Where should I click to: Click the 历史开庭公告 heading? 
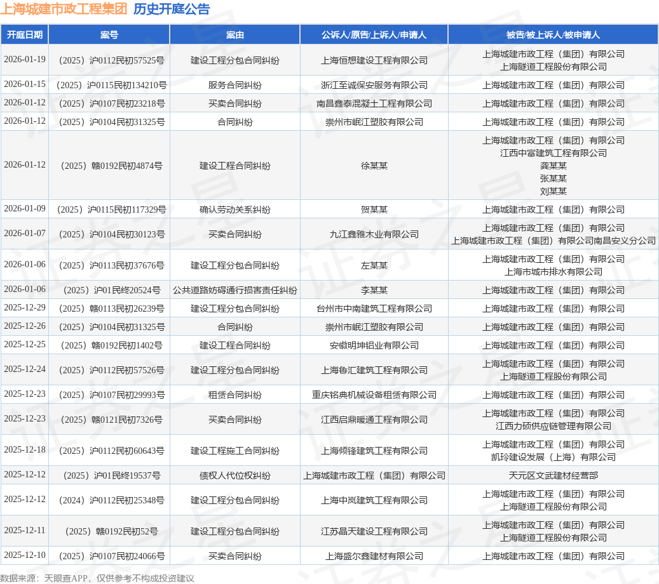(x=172, y=9)
